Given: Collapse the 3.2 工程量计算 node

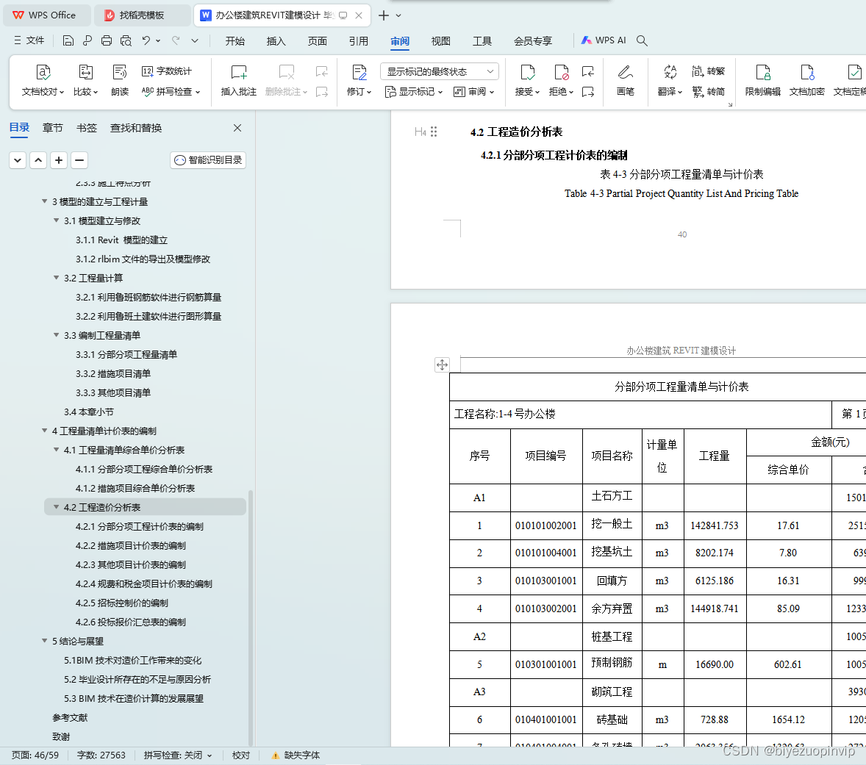Looking at the screenshot, I should coord(57,278).
